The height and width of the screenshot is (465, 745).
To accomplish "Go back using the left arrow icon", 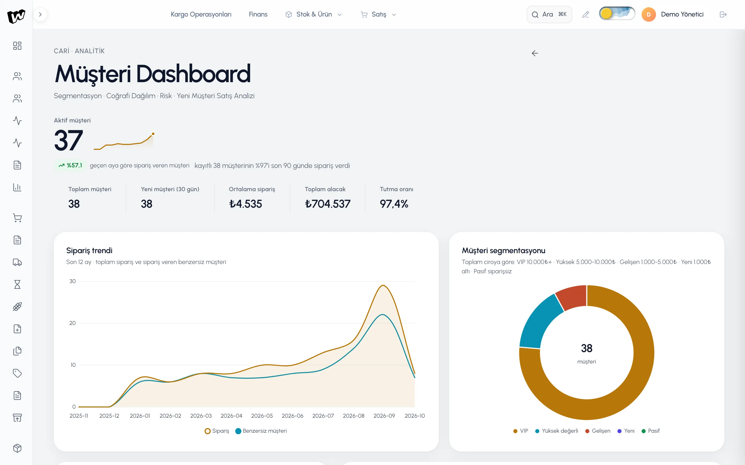I will click(535, 53).
